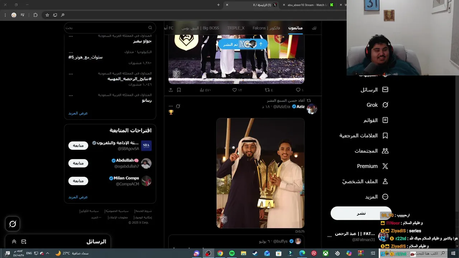The width and height of the screenshot is (459, 258).
Task: Open شروط الخدمة footer link
Action: pos(143,211)
